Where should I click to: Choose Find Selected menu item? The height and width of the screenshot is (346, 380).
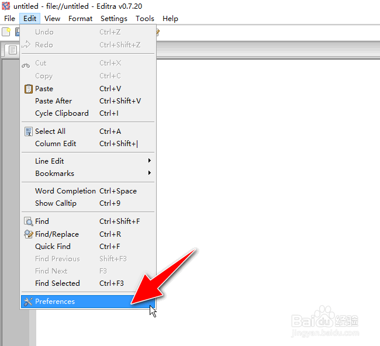[88, 283]
